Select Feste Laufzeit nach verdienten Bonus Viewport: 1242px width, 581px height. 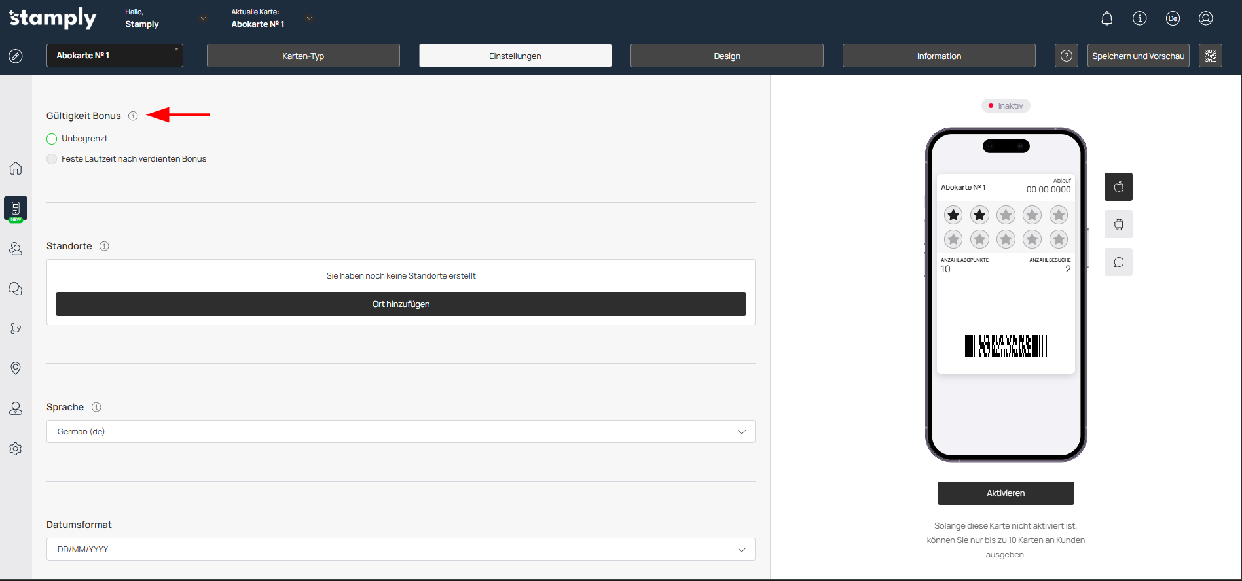[x=52, y=159]
